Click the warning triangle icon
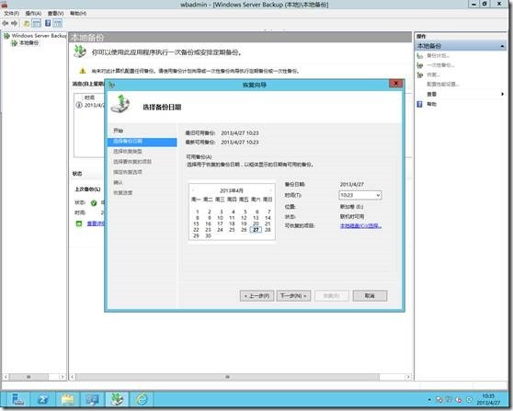Viewport: 513px width, 411px height. (x=83, y=71)
